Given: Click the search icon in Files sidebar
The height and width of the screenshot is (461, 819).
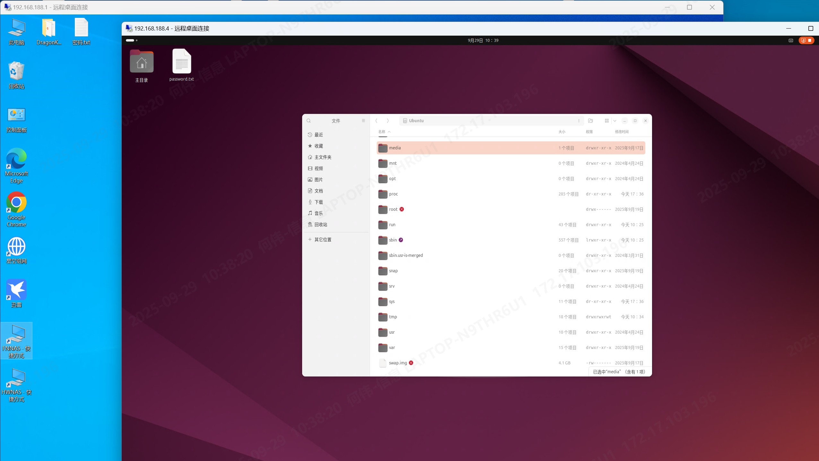Looking at the screenshot, I should pos(309,121).
